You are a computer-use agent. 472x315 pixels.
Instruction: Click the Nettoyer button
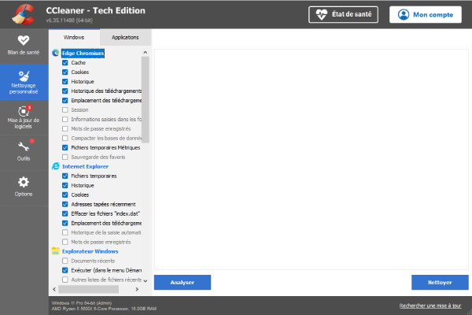[x=440, y=283]
